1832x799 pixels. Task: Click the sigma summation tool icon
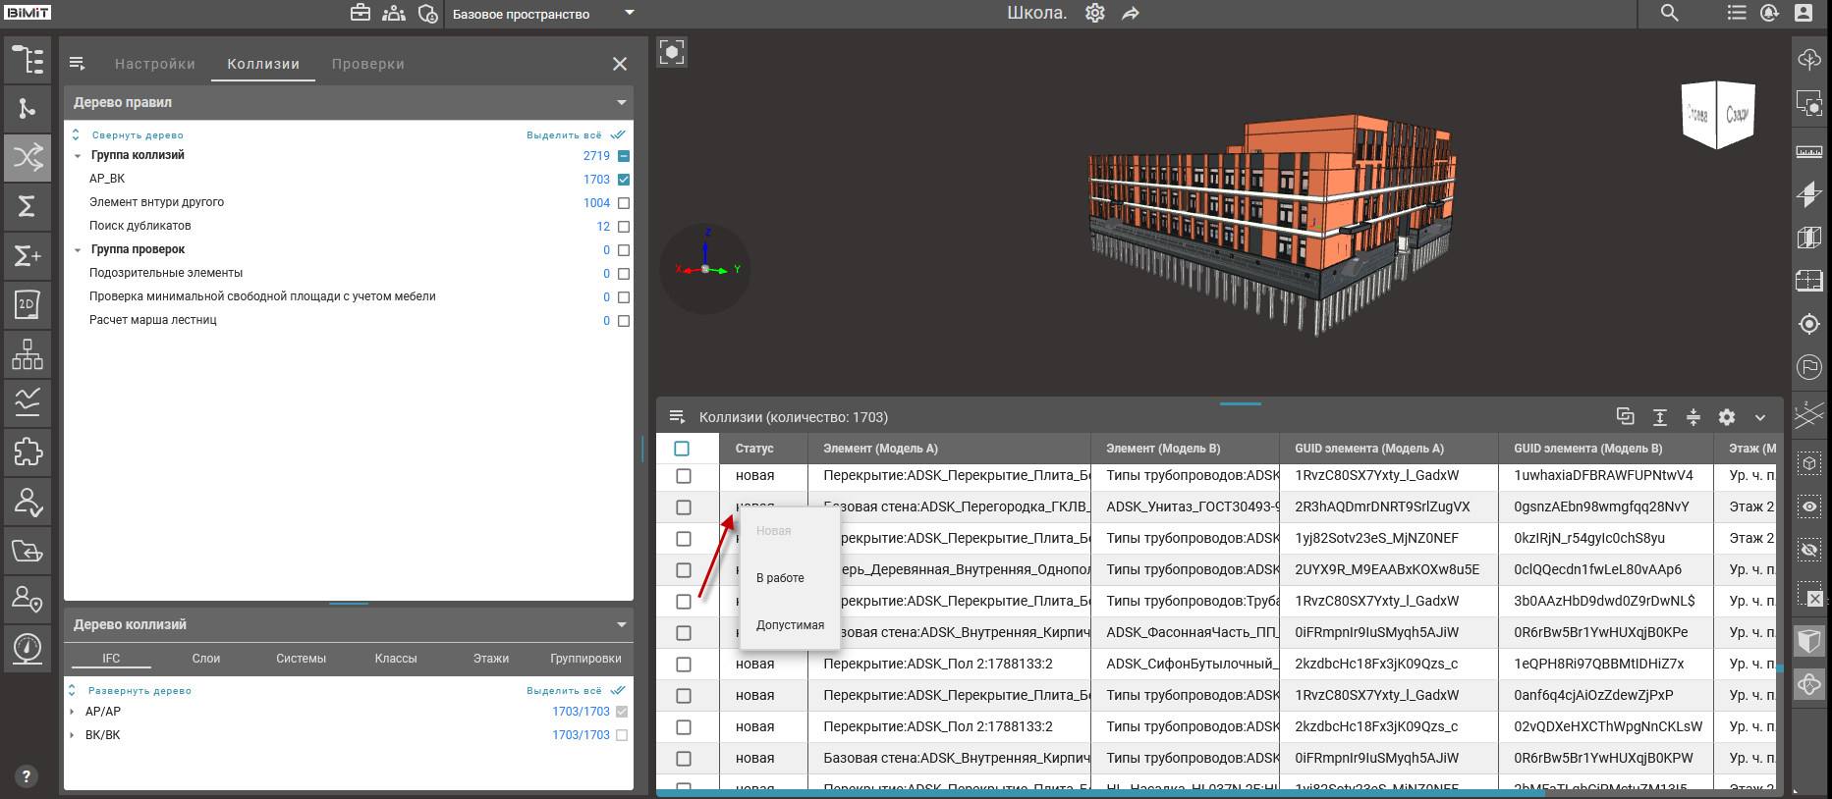pos(28,206)
